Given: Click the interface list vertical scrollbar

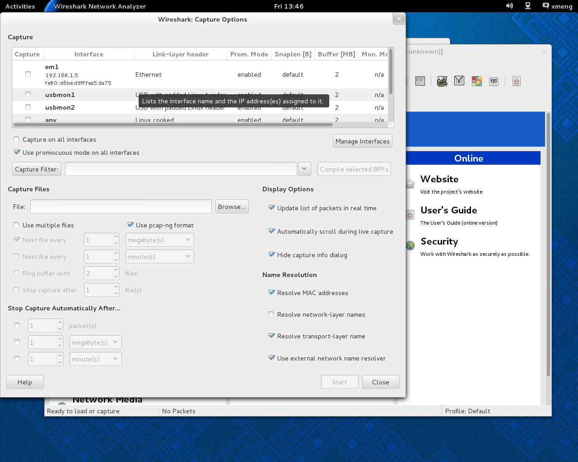Looking at the screenshot, I should pos(391,71).
